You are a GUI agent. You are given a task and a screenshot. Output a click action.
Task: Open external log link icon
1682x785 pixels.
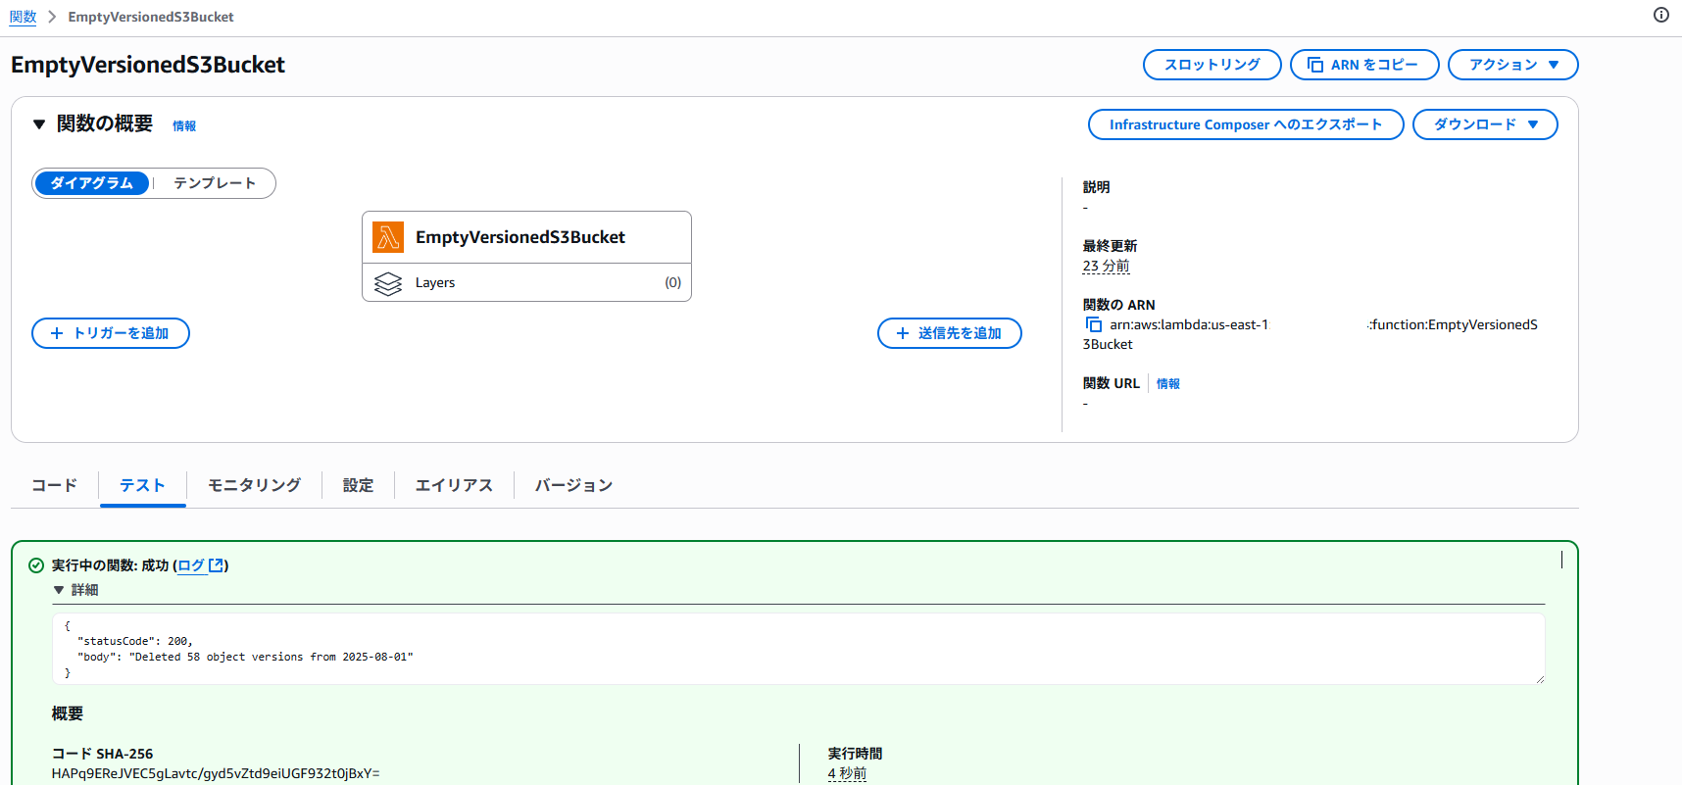click(217, 565)
